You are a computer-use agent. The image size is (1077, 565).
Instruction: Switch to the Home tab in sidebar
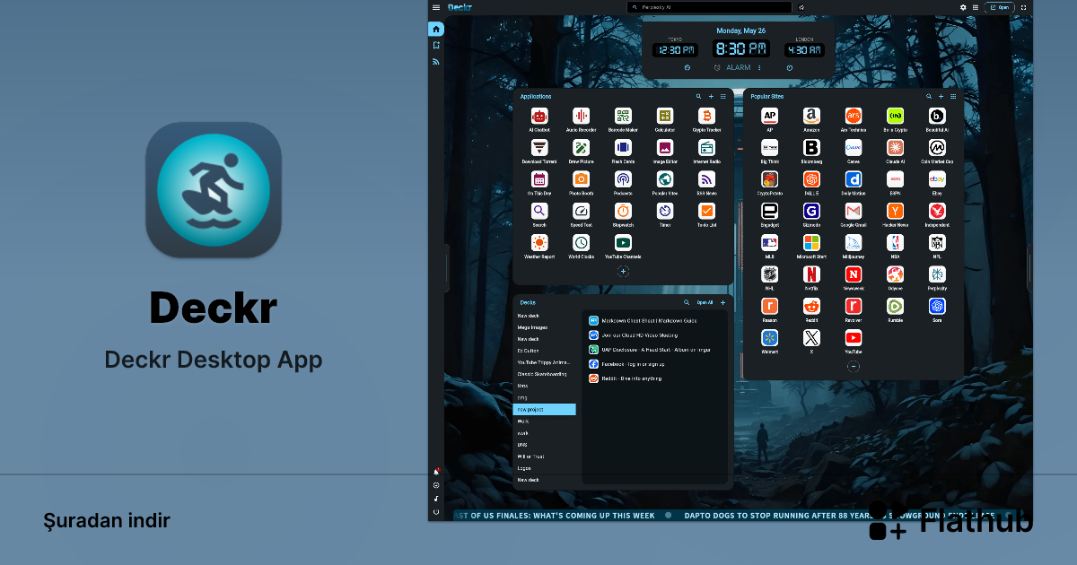pyautogui.click(x=436, y=29)
